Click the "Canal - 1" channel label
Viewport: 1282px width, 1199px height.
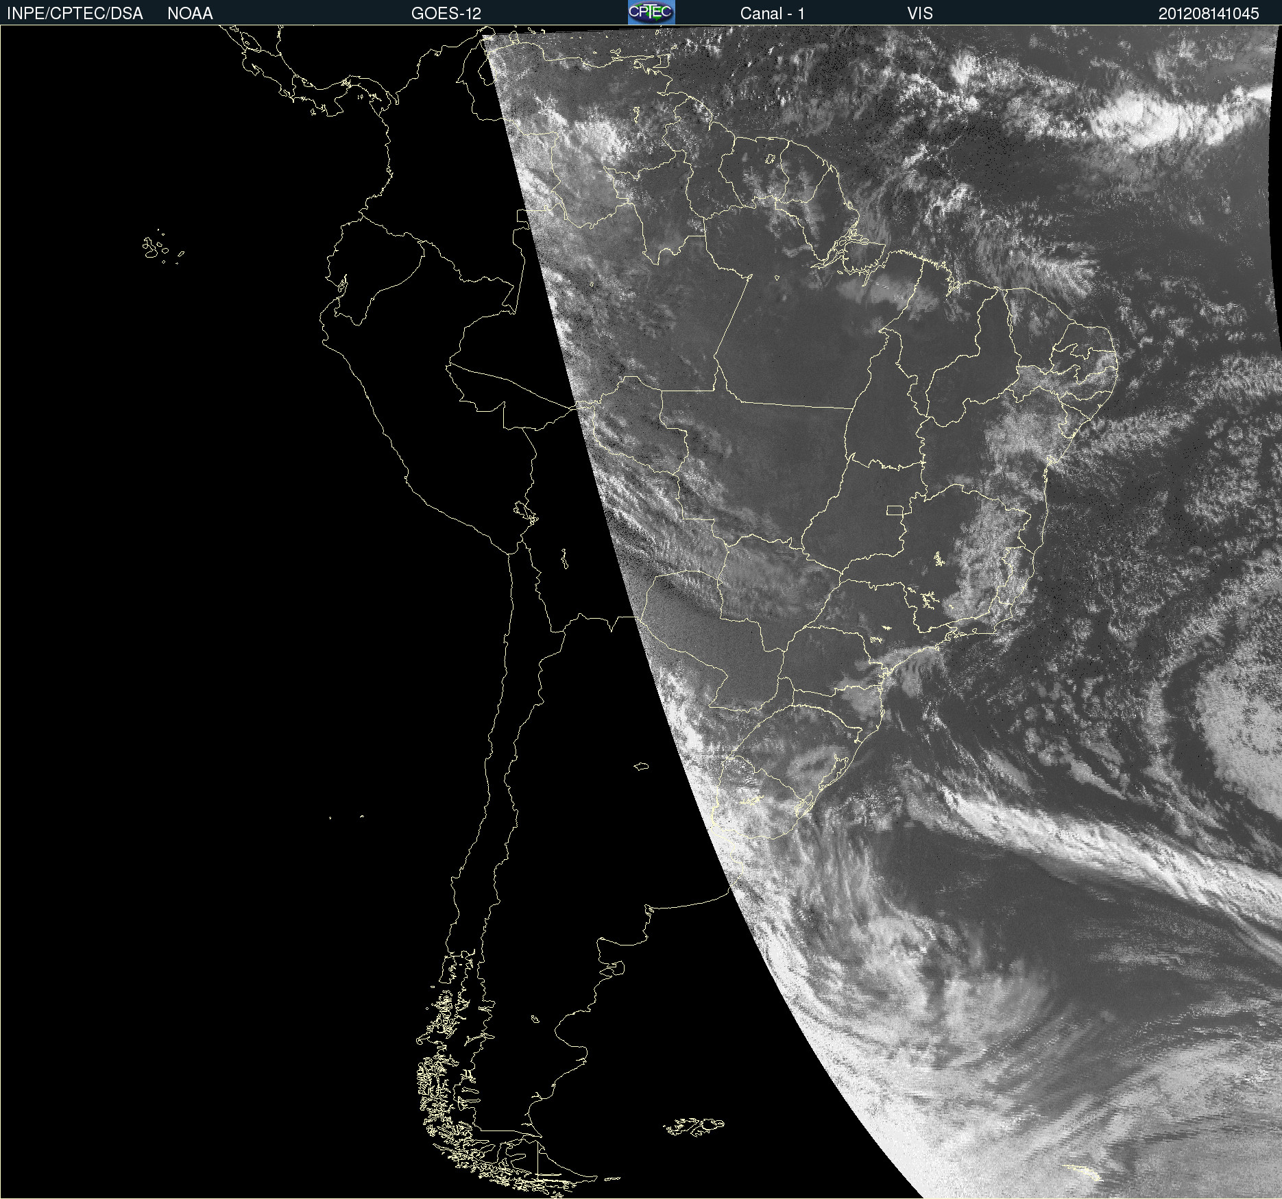[x=772, y=14]
